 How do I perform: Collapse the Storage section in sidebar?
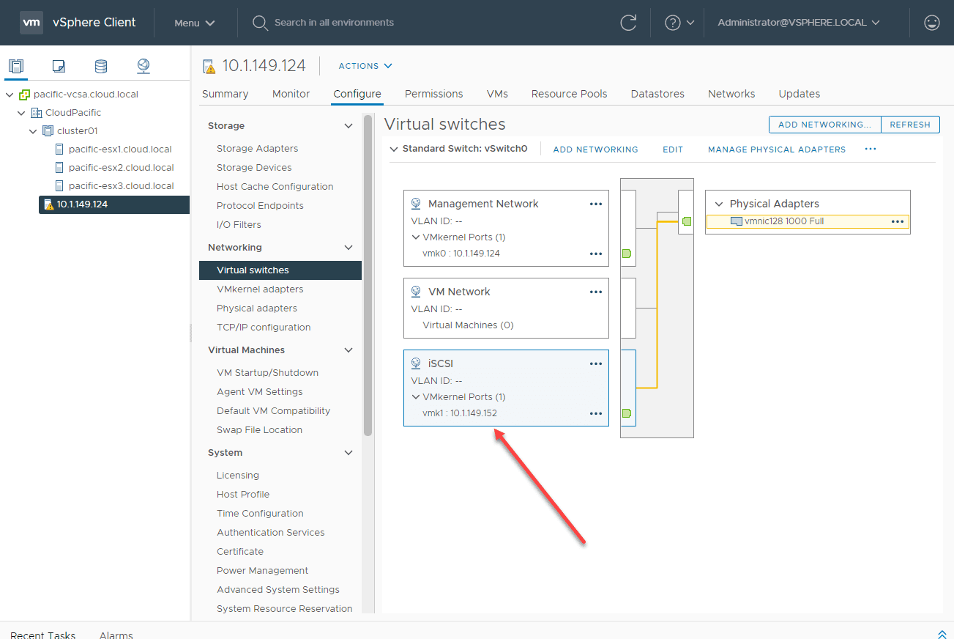pos(349,126)
